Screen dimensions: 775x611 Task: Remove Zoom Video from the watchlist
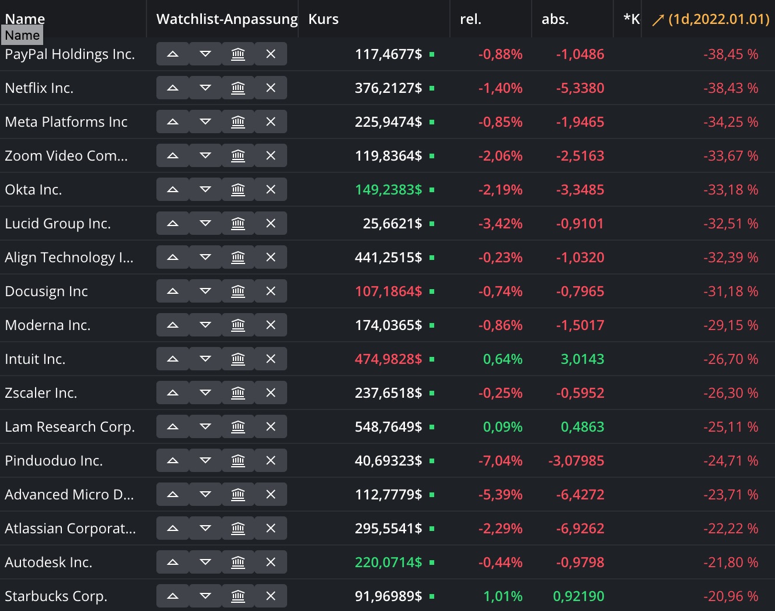point(271,155)
